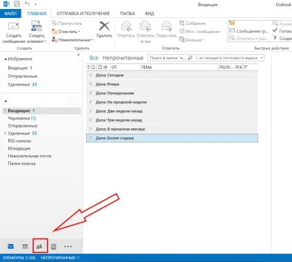Expand Дата: Две недели назад group

click(91, 111)
